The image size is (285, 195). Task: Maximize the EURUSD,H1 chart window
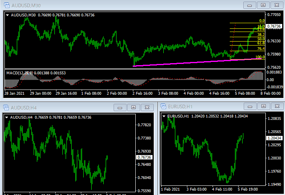(263, 106)
